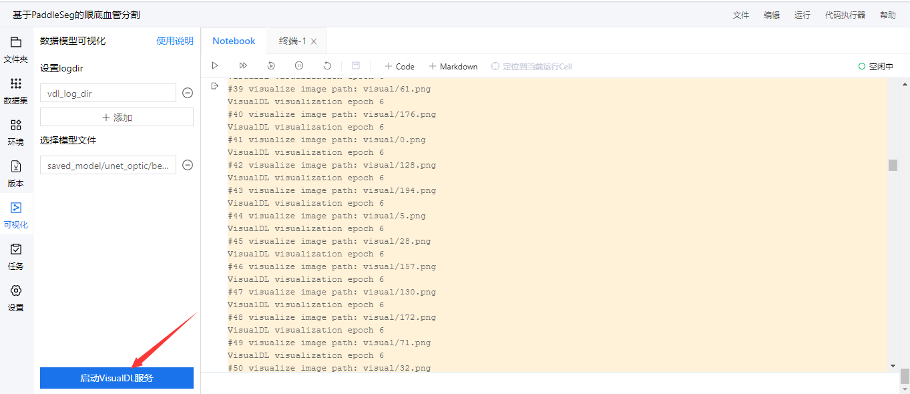
Task: Click the output area scrollbar thumb
Action: click(893, 165)
